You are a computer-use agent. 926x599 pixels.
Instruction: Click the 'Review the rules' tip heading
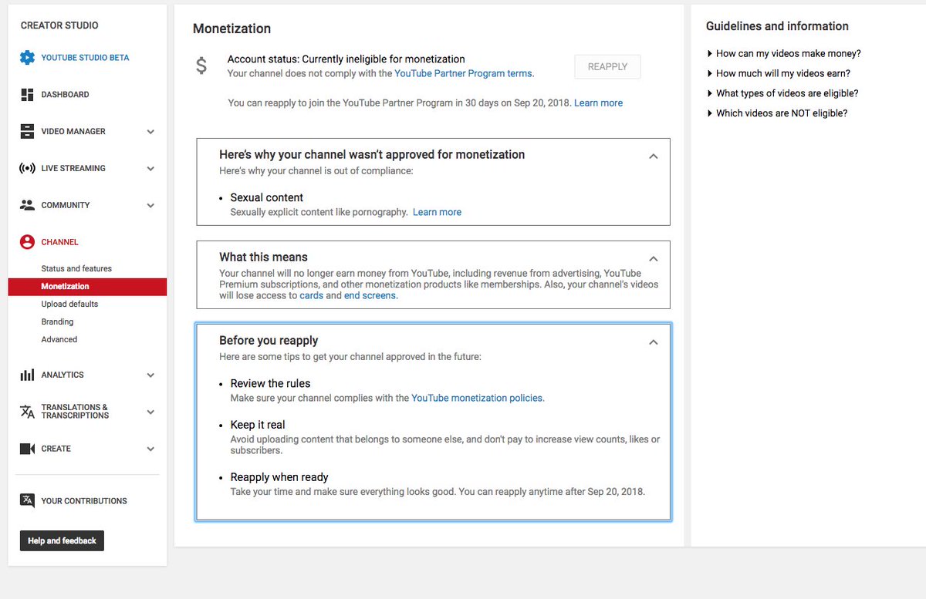pyautogui.click(x=270, y=383)
